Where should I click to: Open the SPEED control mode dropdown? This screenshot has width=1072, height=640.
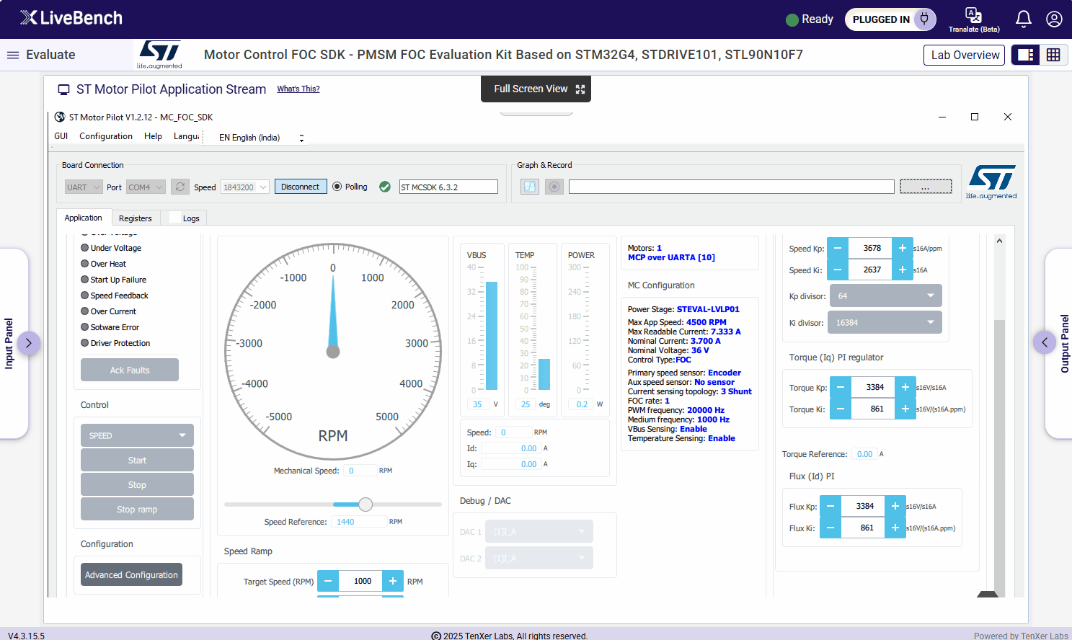(x=137, y=435)
